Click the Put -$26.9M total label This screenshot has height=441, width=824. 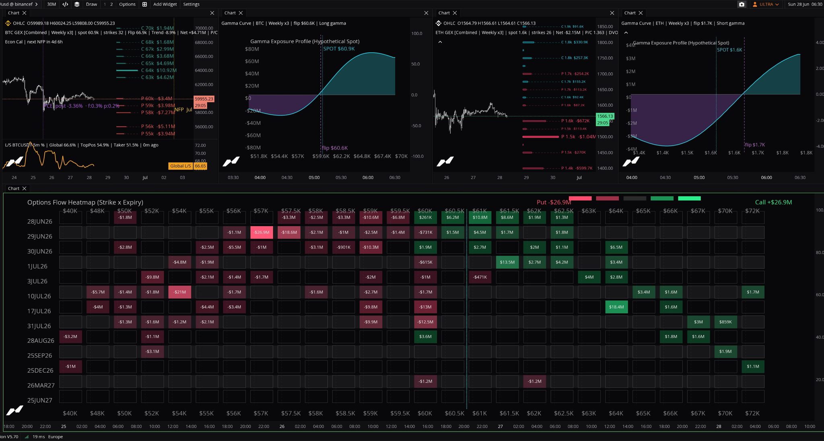pos(554,202)
